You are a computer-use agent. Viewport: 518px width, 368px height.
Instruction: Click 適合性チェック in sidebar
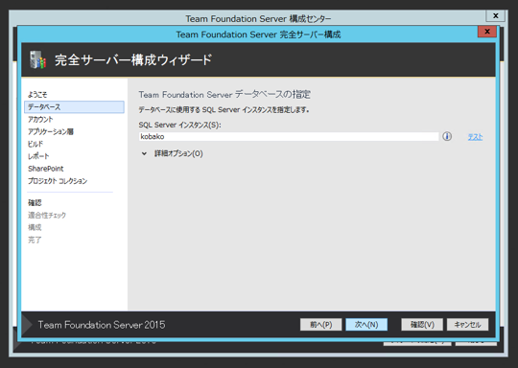[x=47, y=216]
